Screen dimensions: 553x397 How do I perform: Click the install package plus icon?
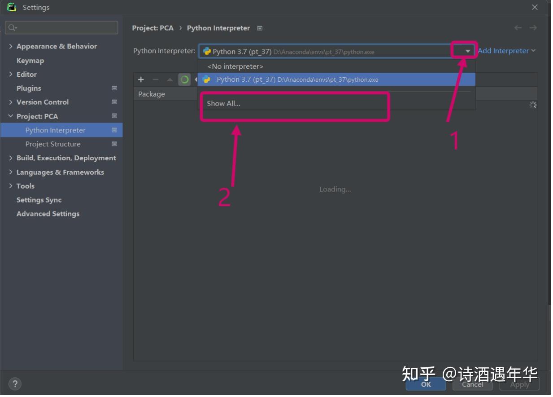click(x=141, y=79)
